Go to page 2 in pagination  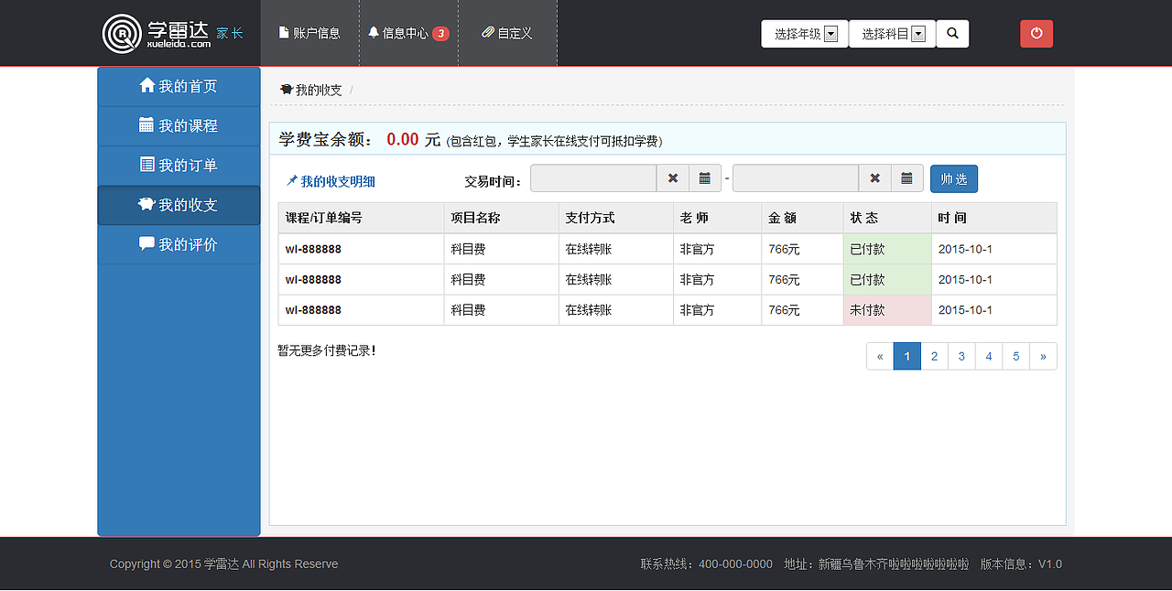(934, 357)
